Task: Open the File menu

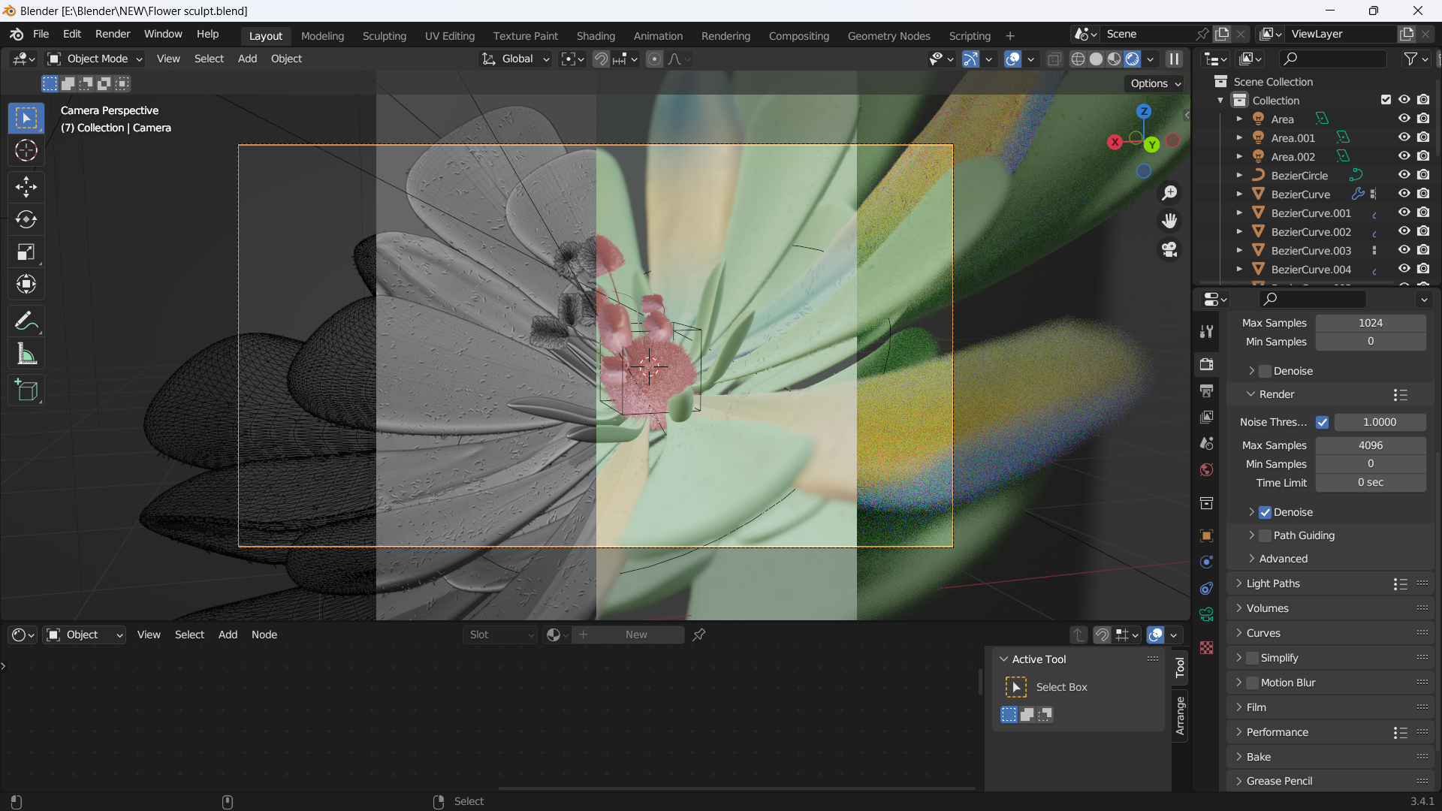Action: pyautogui.click(x=41, y=34)
